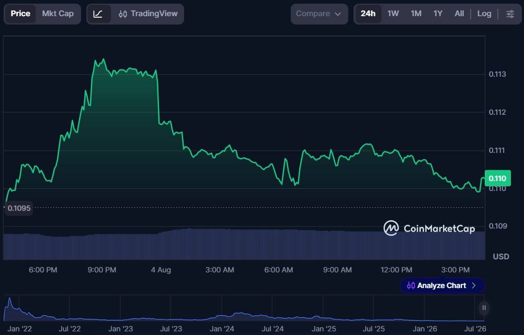This screenshot has width=524, height=335.
Task: Click the candlestick icon on Analyze Chart
Action: coord(411,285)
